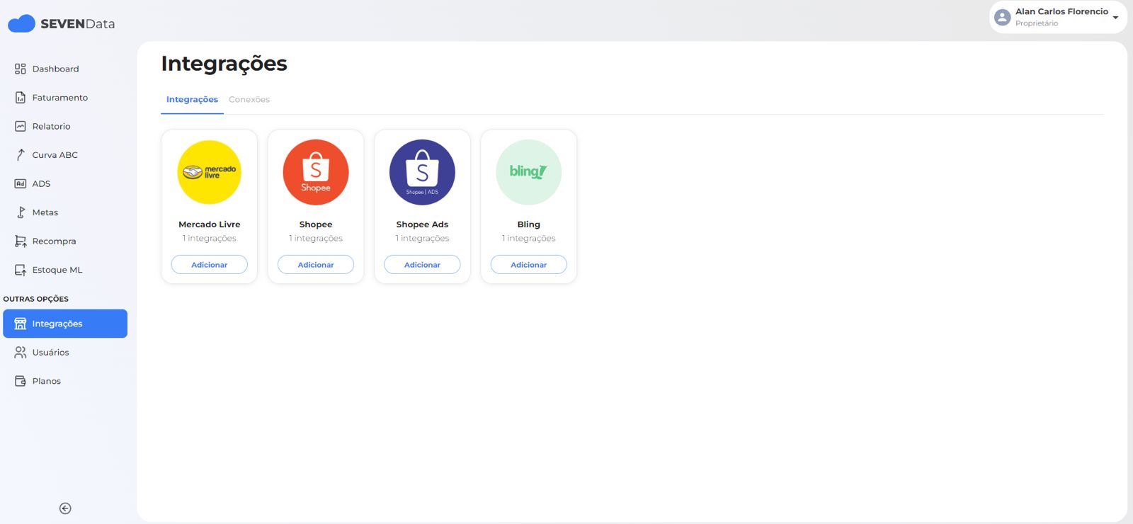Go to Planos menu item
The image size is (1133, 524).
tap(65, 381)
